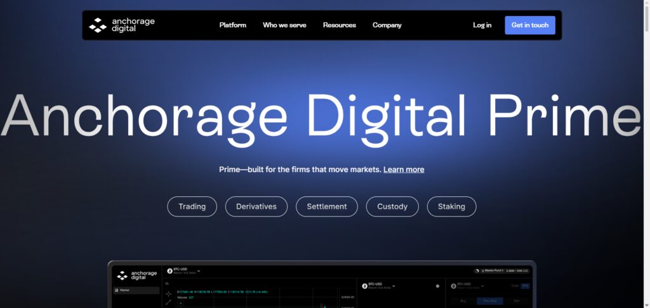Follow the Learn more link
Image resolution: width=650 pixels, height=308 pixels.
tap(404, 170)
